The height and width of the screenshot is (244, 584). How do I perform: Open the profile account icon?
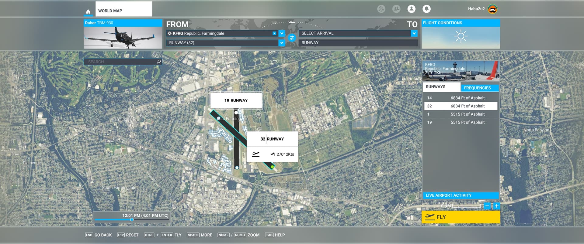412,9
